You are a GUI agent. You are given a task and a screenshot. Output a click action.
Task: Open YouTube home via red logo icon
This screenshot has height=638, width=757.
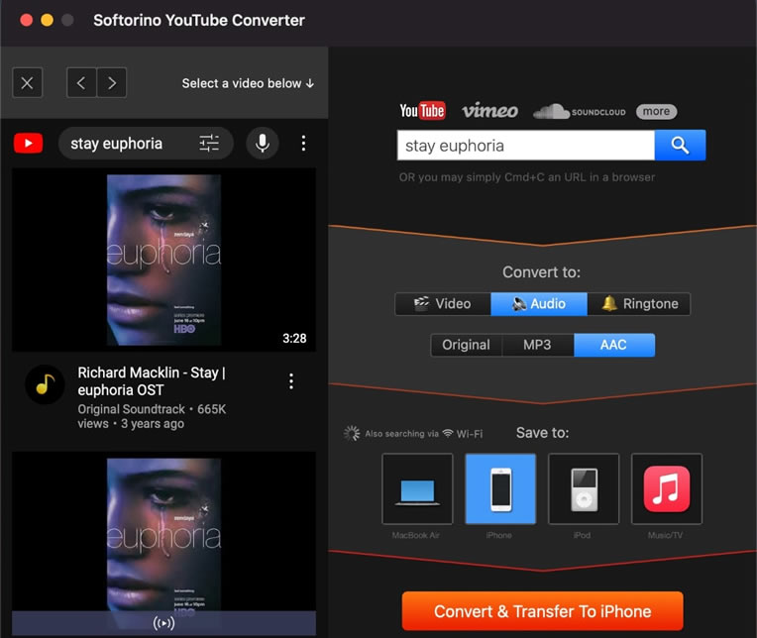click(x=28, y=144)
